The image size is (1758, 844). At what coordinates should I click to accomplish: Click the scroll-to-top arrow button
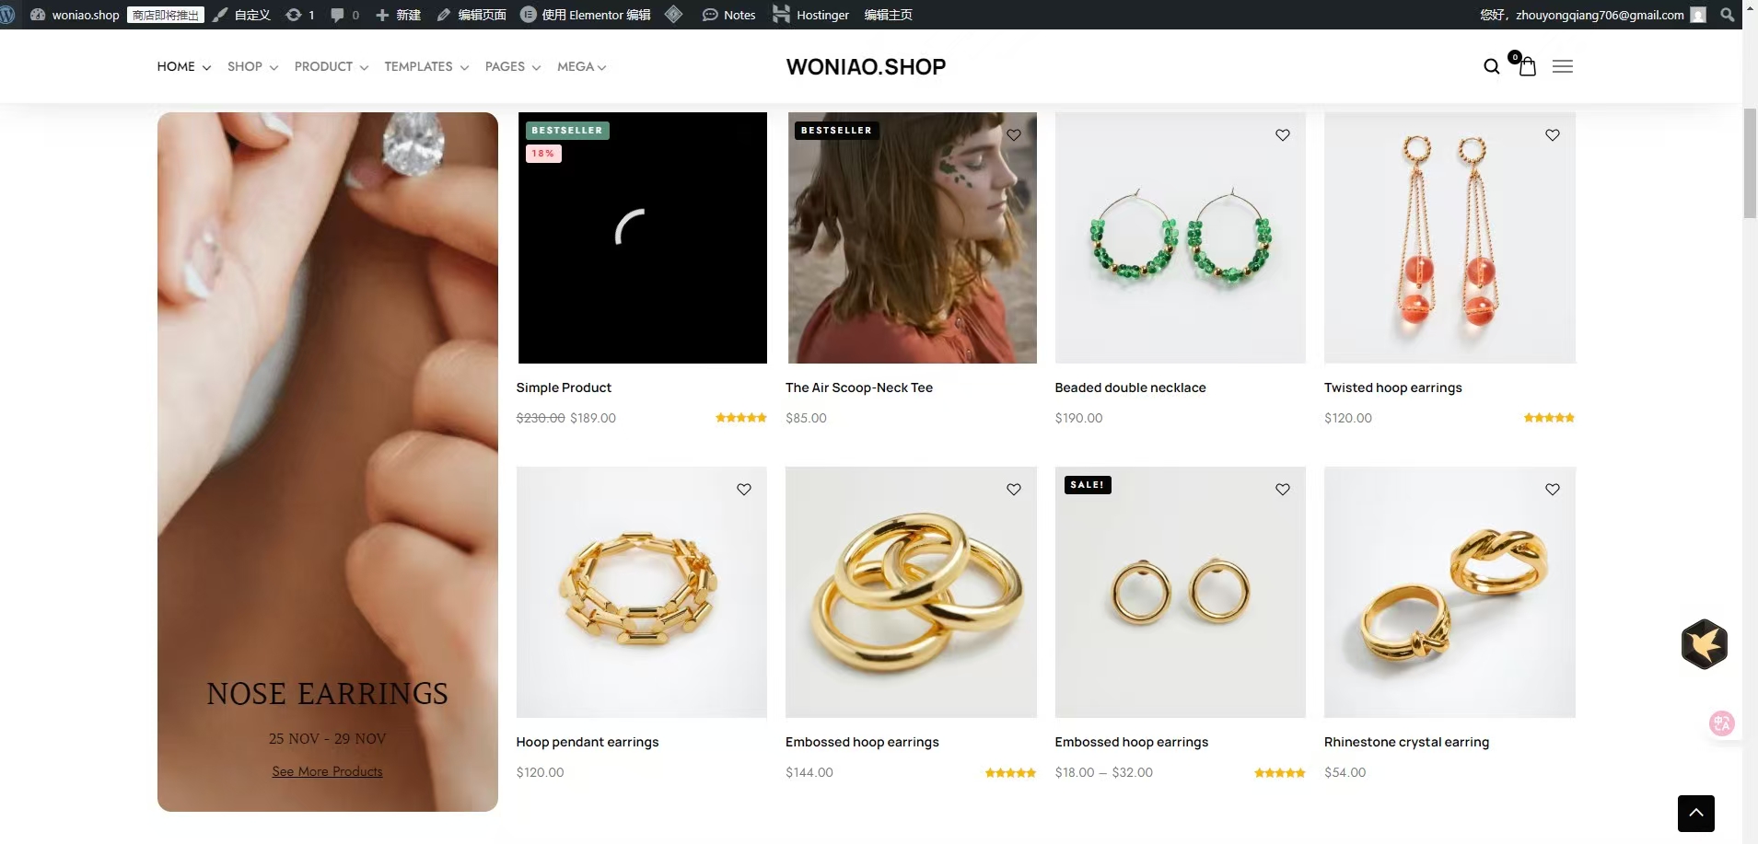[x=1695, y=813]
